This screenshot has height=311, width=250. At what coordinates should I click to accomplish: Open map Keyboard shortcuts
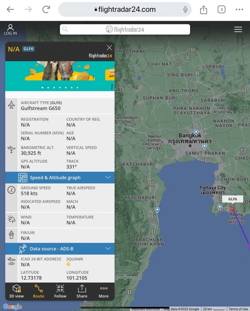146,309
